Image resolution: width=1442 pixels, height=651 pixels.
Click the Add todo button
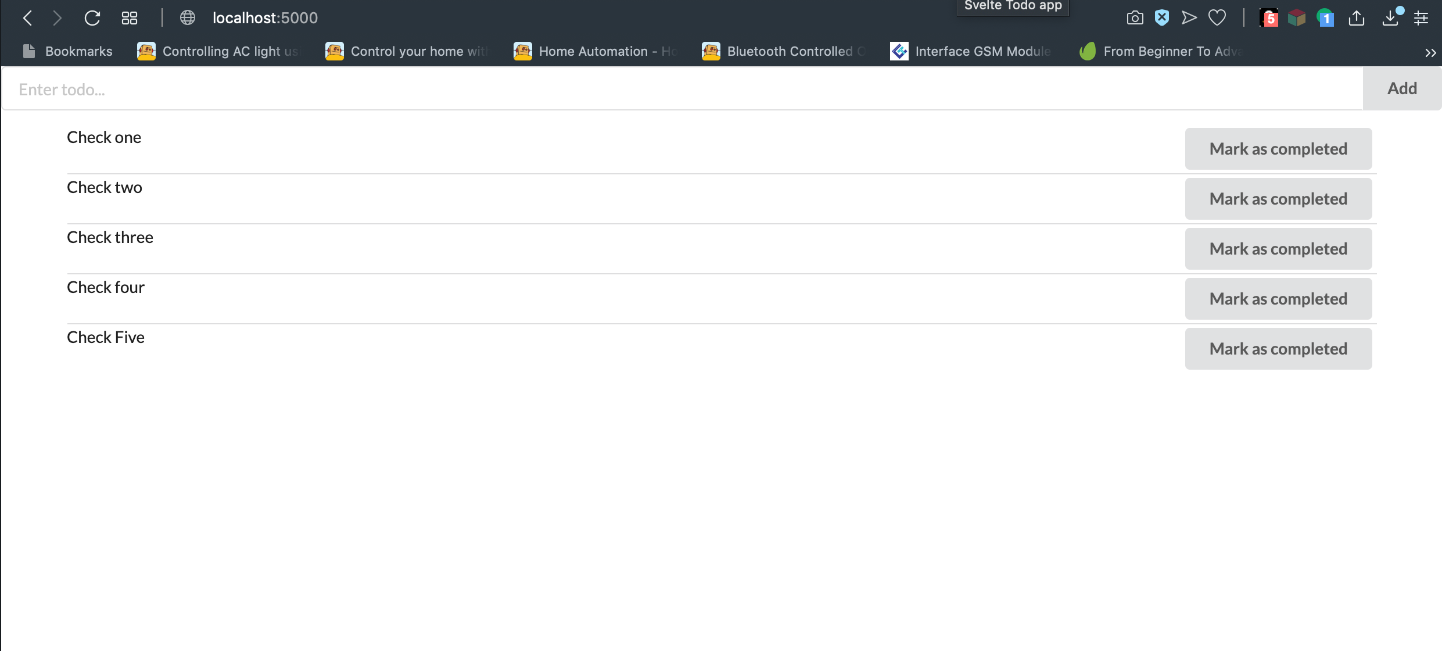[1402, 88]
